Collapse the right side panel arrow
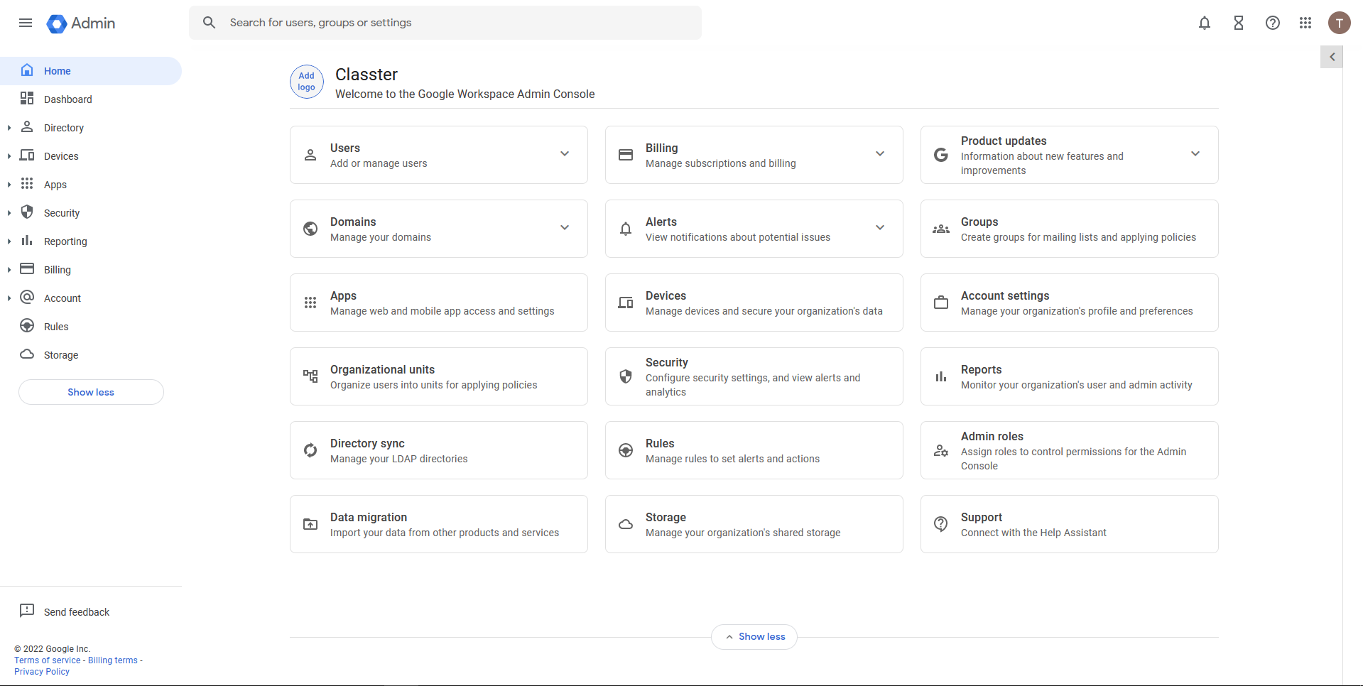This screenshot has width=1363, height=686. pyautogui.click(x=1332, y=57)
